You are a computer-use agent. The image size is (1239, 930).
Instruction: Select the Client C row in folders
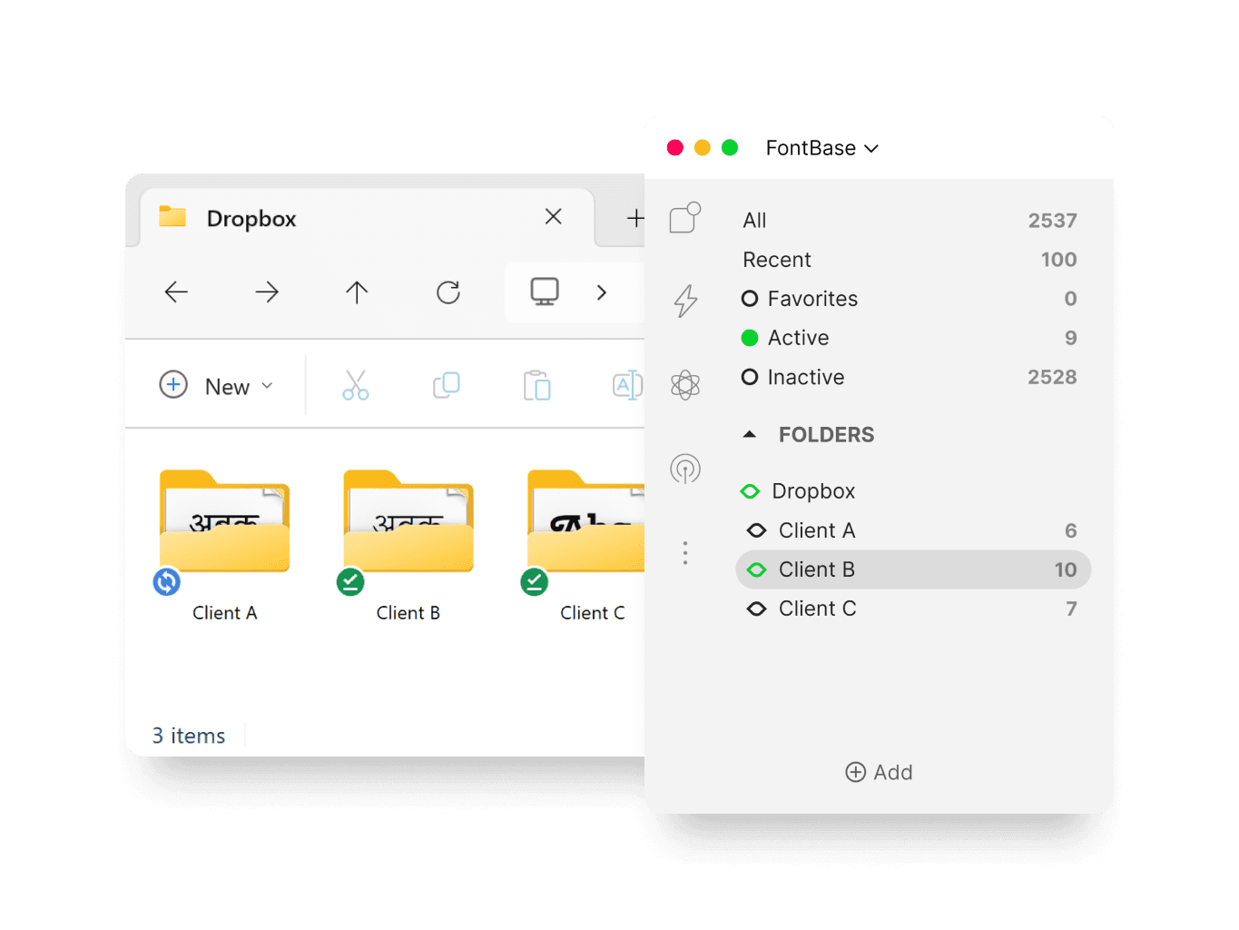817,608
